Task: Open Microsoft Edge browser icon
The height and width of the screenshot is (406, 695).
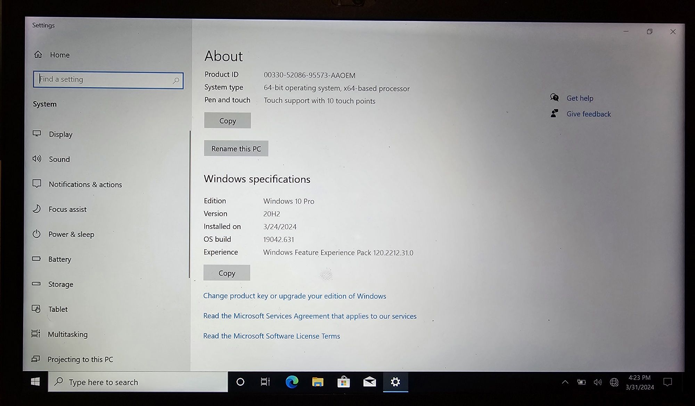Action: (x=291, y=382)
